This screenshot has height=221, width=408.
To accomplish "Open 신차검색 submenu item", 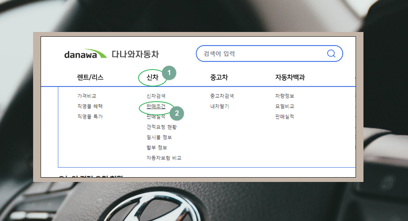I will [156, 96].
